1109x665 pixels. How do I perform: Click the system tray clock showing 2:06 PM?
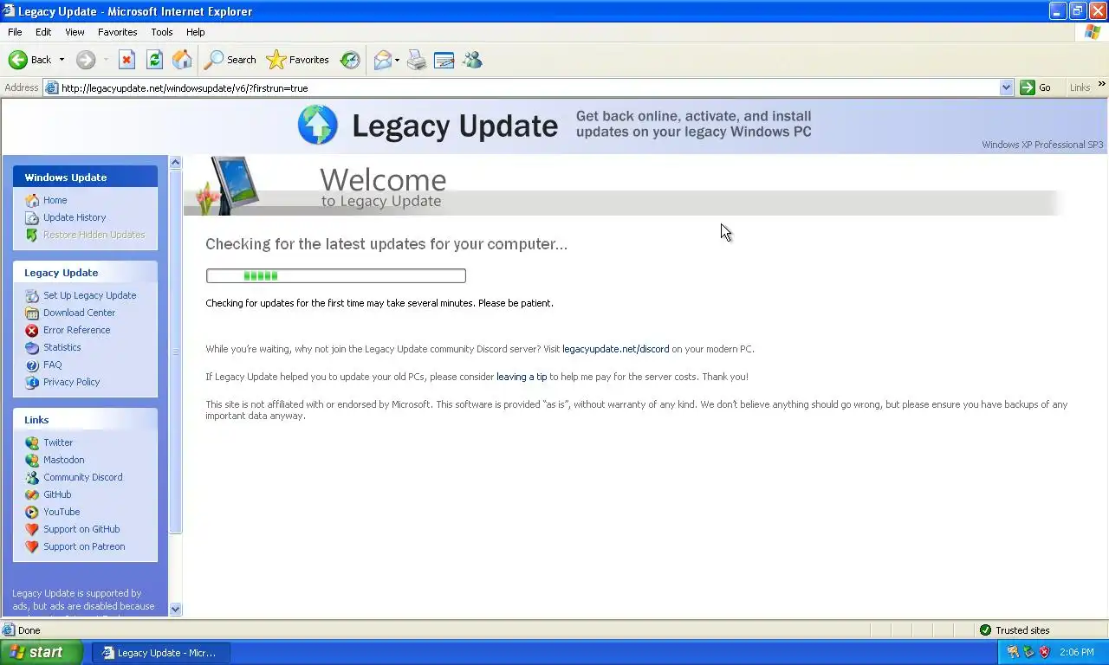(1077, 653)
